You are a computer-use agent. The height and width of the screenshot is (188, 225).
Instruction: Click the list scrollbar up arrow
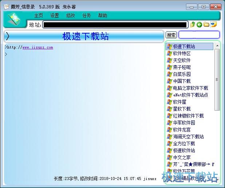coord(217,46)
